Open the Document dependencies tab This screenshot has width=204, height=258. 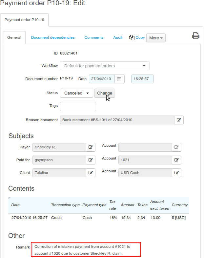pyautogui.click(x=53, y=37)
